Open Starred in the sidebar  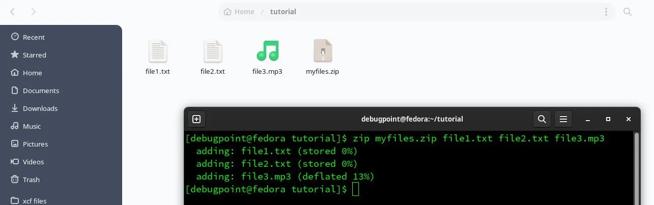tap(34, 55)
